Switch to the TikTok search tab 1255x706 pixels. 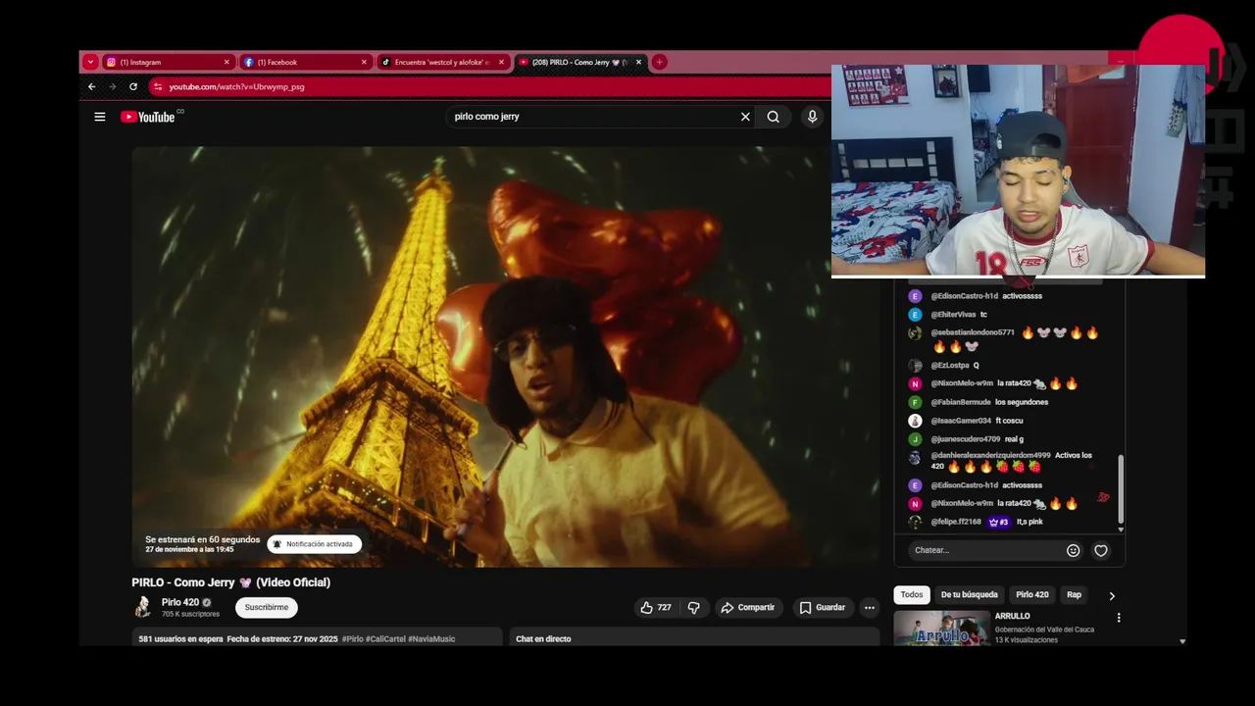point(442,62)
